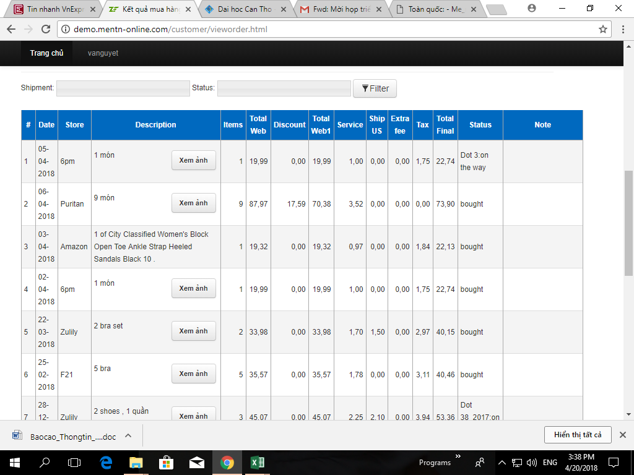The height and width of the screenshot is (475, 634).
Task: Select the City Classified sandals description
Action: 151,247
